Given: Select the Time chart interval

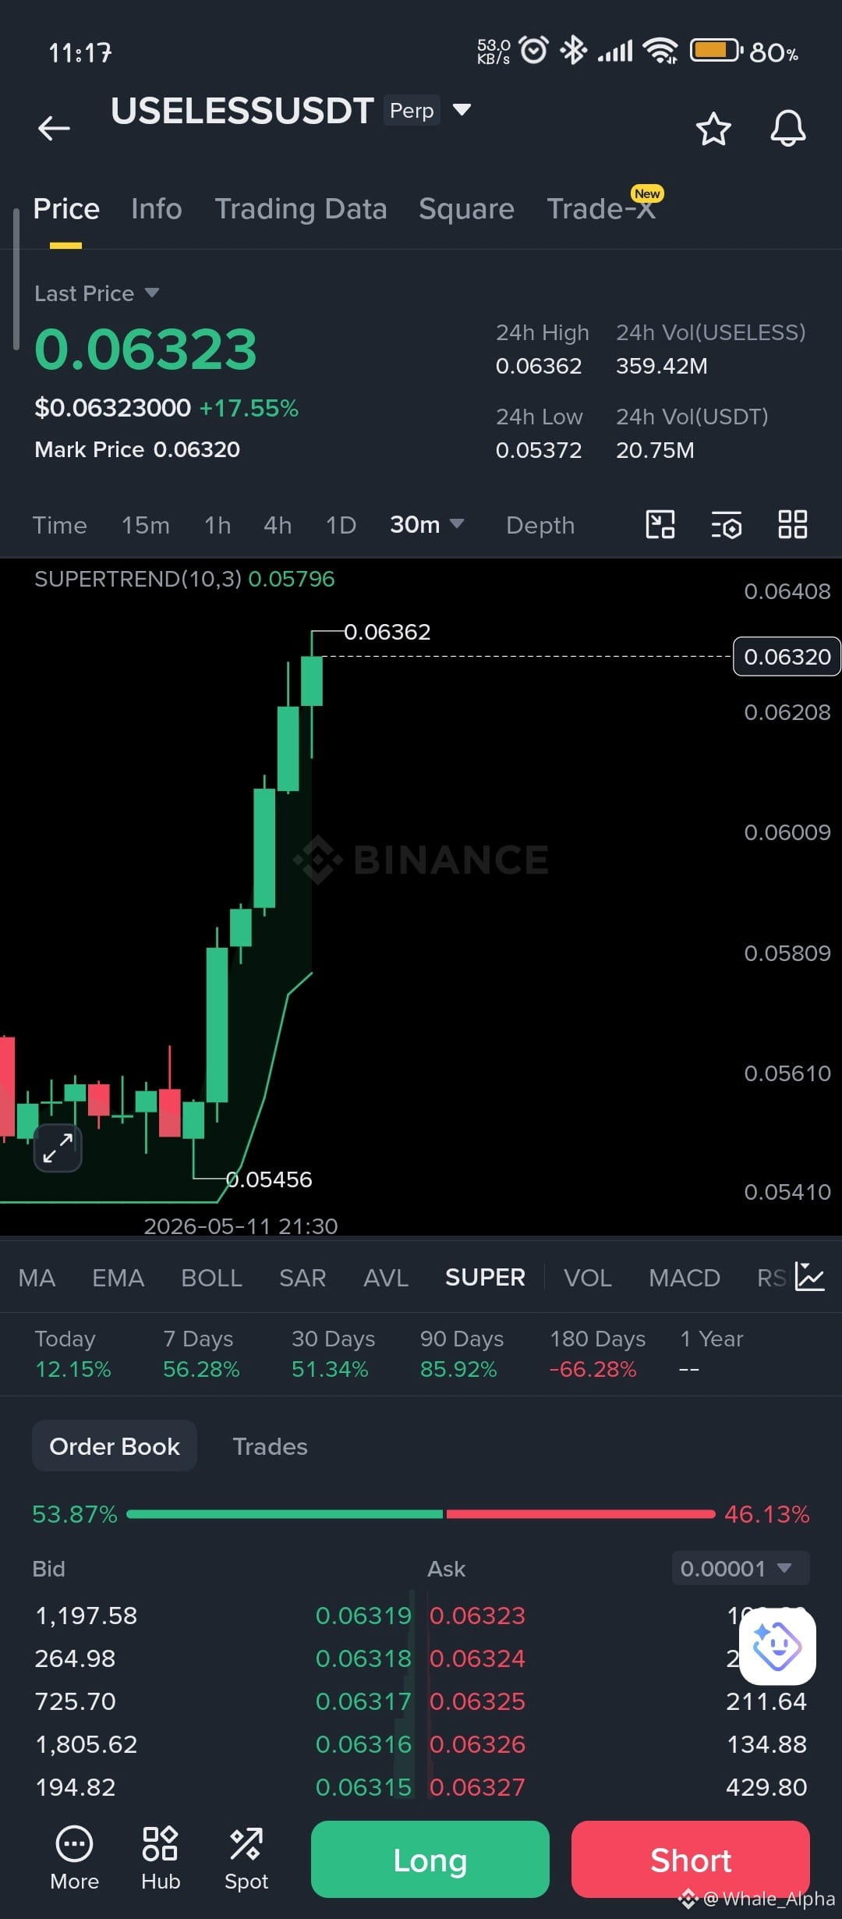Looking at the screenshot, I should coord(59,525).
